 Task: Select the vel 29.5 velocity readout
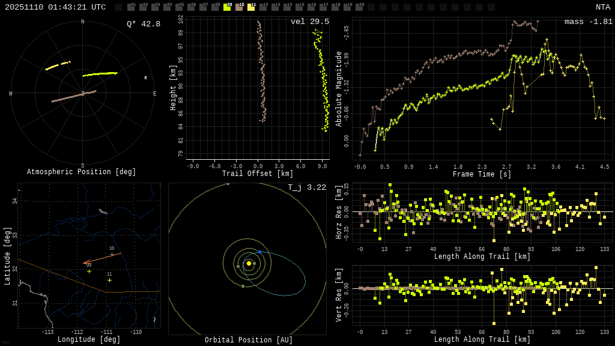309,22
